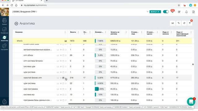Click the chart icon in the Итого row

[x=66, y=41]
